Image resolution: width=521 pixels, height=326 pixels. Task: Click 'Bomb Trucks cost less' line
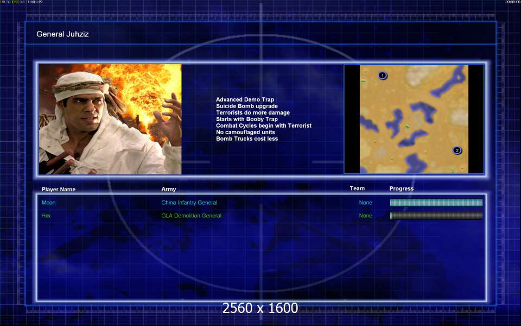click(x=247, y=139)
